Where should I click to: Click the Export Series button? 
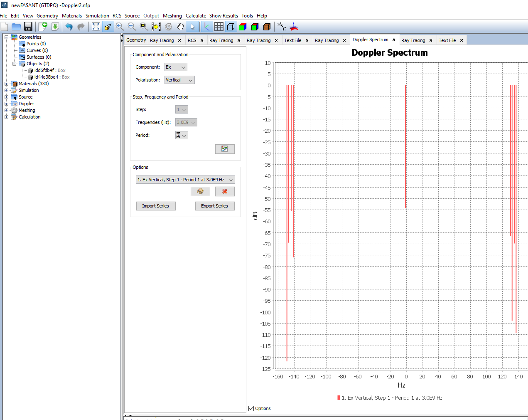click(x=214, y=206)
